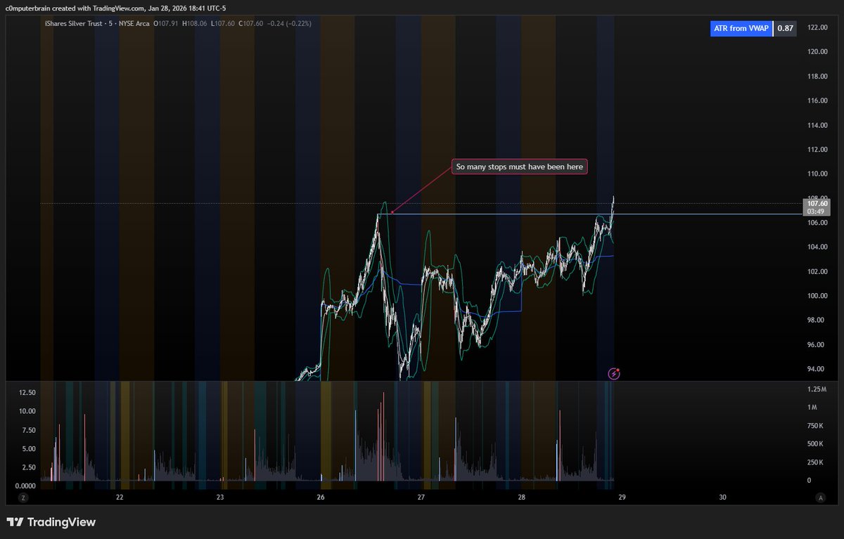Viewport: 844px width, 539px height.
Task: Click the 1M volume axis label
Action: point(812,408)
